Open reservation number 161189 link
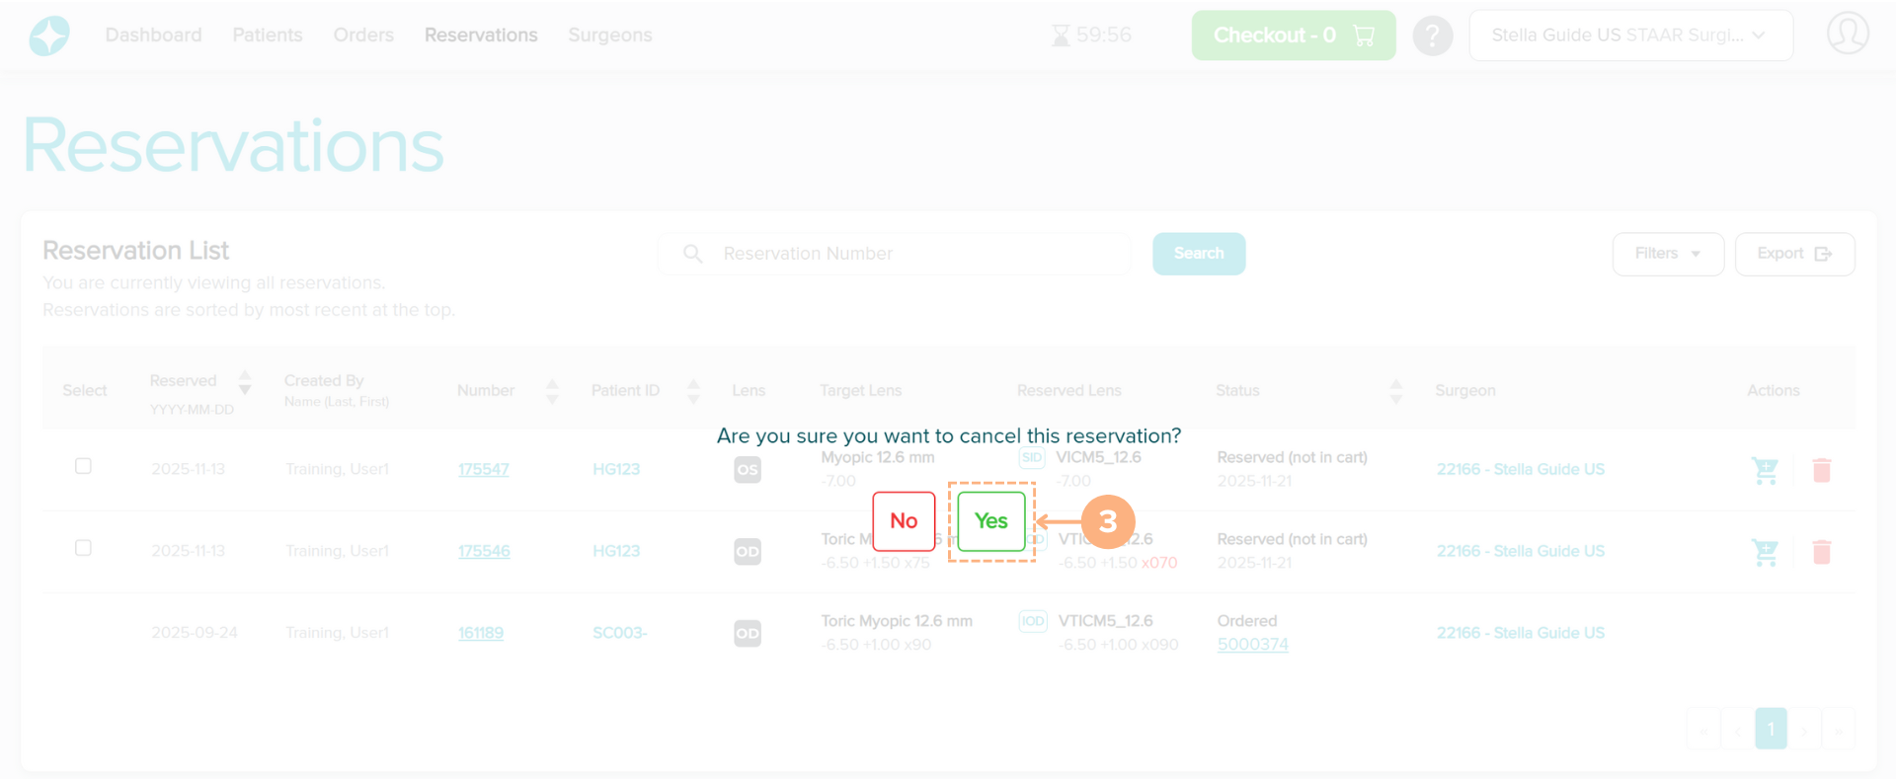This screenshot has height=779, width=1896. tap(481, 633)
